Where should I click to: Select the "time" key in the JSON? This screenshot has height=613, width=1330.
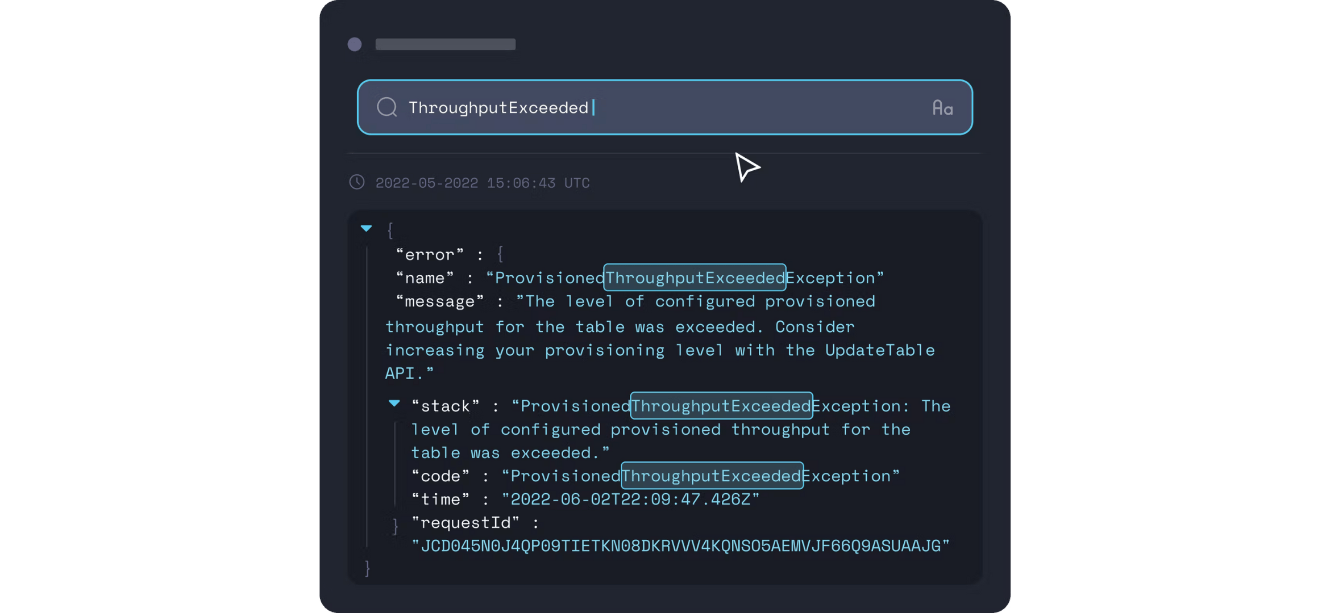(x=440, y=499)
